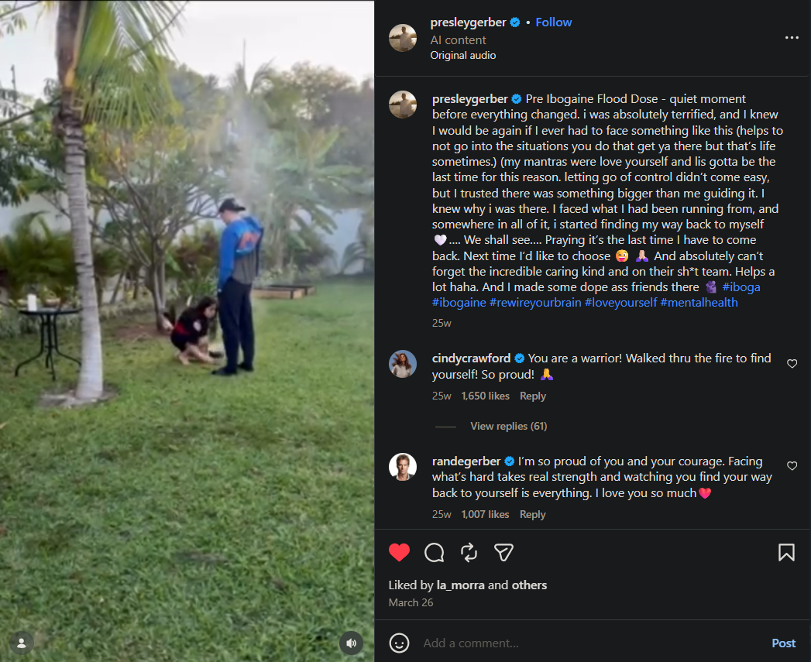The height and width of the screenshot is (662, 811).
Task: Open the comment bubble icon
Action: coord(434,552)
